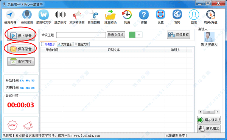This screenshot has height=140, width=227.
Task: Click the 保存录音 button
Action: [21, 49]
